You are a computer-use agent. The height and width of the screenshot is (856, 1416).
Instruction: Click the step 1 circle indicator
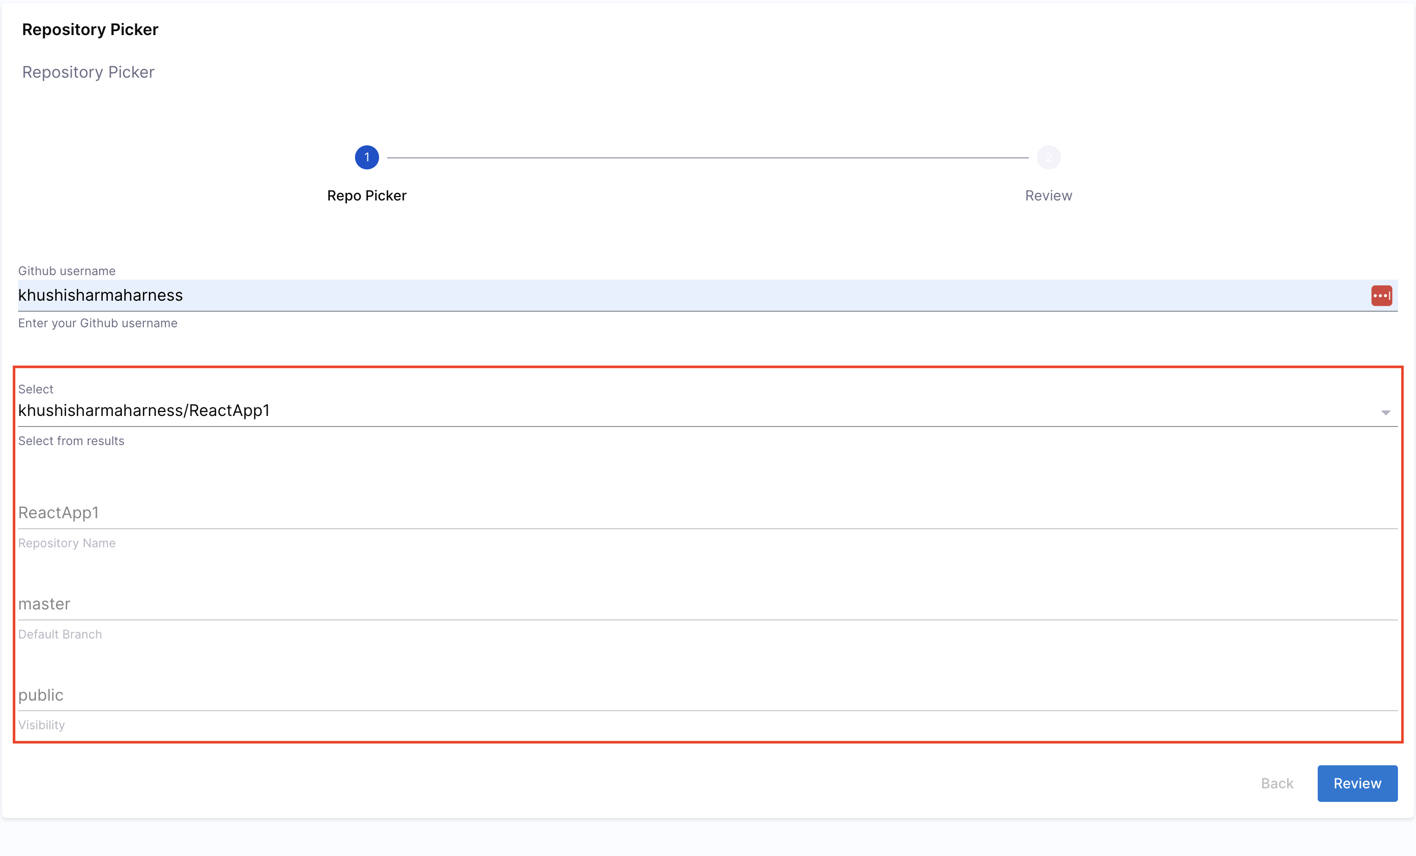(x=367, y=157)
